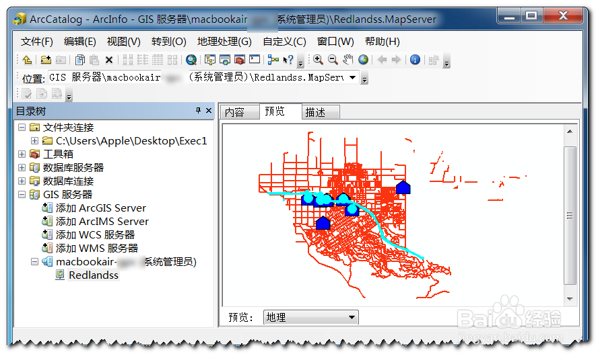Expand the 数据库服务器 tree node
This screenshot has width=596, height=358.
22,168
